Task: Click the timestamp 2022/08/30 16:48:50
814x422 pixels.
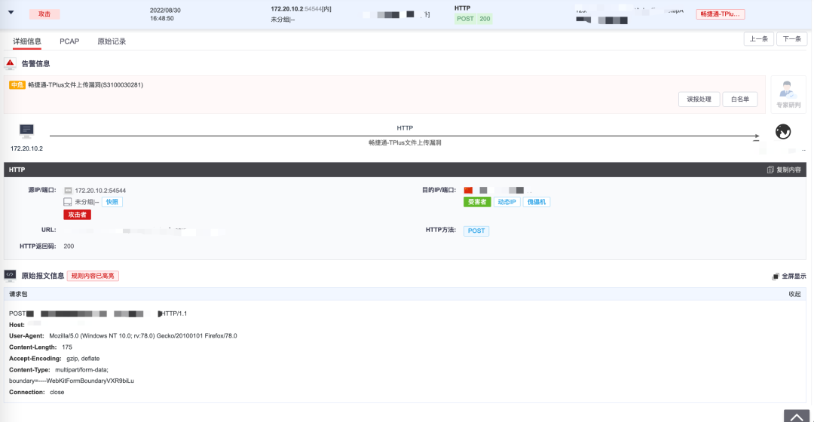Action: [x=165, y=14]
